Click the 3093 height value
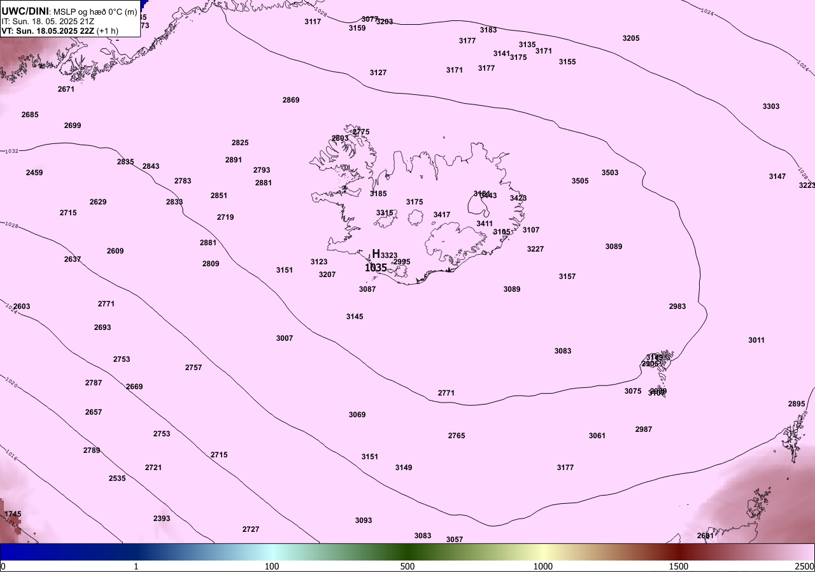815x572 pixels. (x=364, y=520)
